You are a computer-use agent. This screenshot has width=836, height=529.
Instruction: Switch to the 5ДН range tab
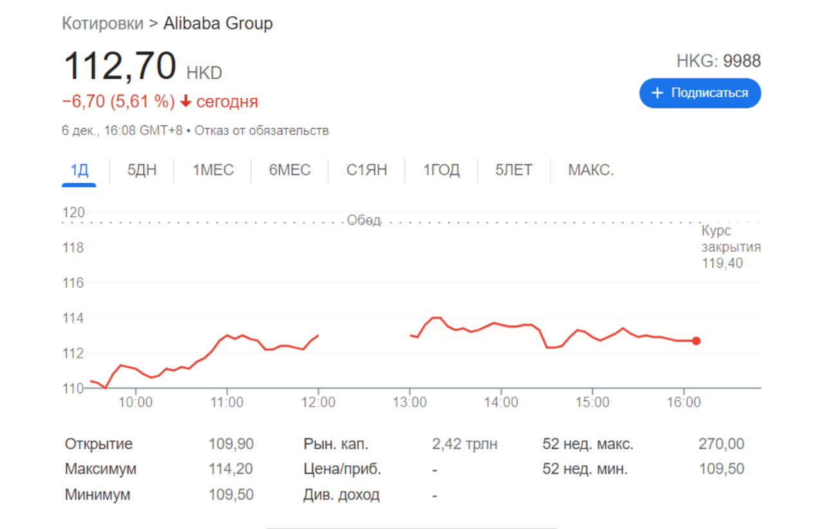142,171
